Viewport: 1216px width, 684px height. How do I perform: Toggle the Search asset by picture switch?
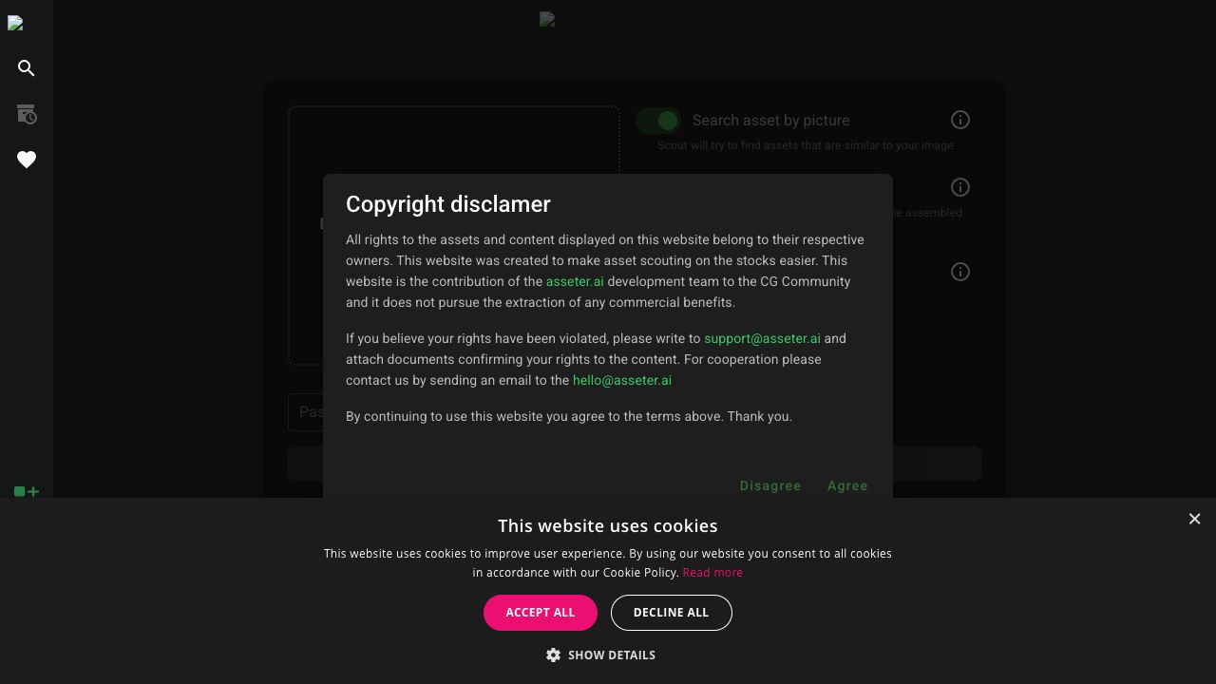[658, 121]
